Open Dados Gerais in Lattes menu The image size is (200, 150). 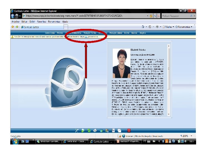(x=50, y=33)
